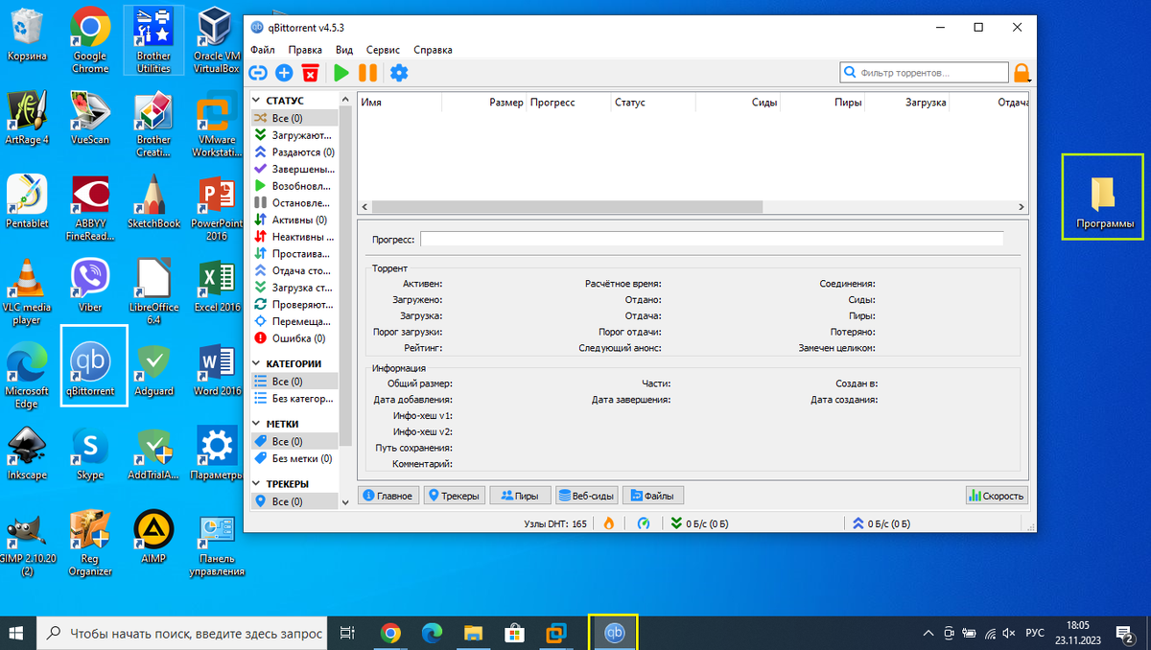Screen dimensions: 1151x650
Task: Click the flame icon in status bar
Action: pos(608,523)
